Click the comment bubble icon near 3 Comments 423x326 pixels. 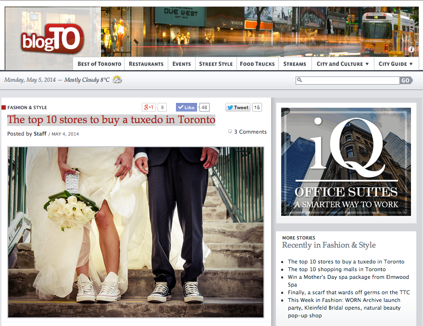230,131
